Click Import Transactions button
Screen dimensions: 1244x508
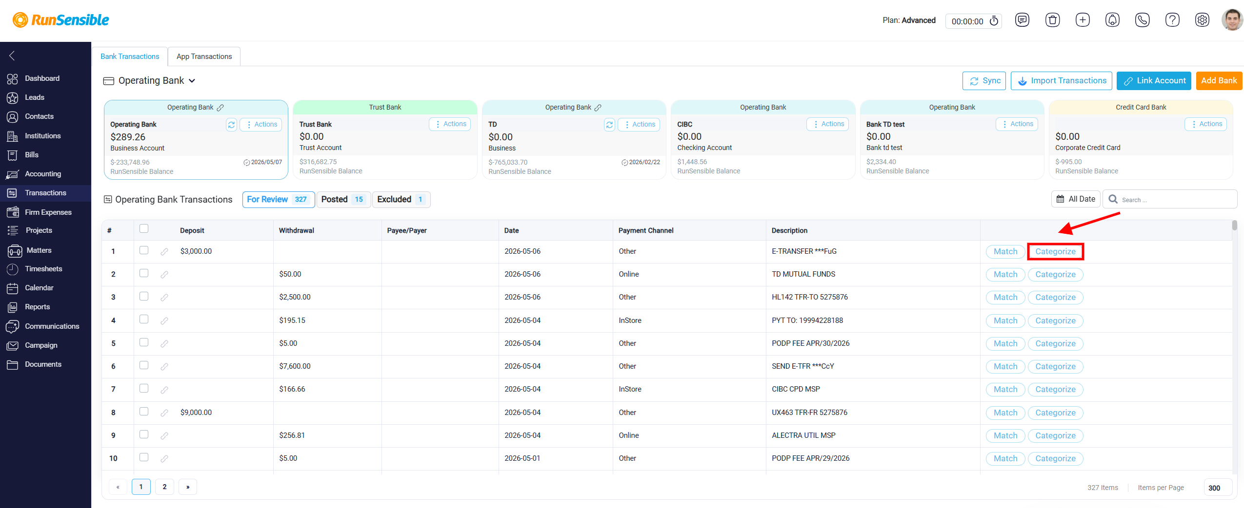click(x=1062, y=81)
